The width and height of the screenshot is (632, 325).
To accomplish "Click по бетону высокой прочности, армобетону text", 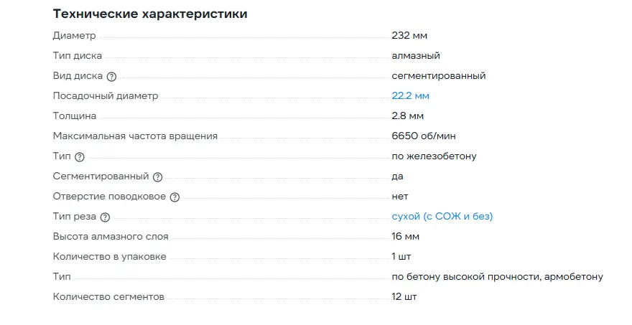I will point(497,276).
